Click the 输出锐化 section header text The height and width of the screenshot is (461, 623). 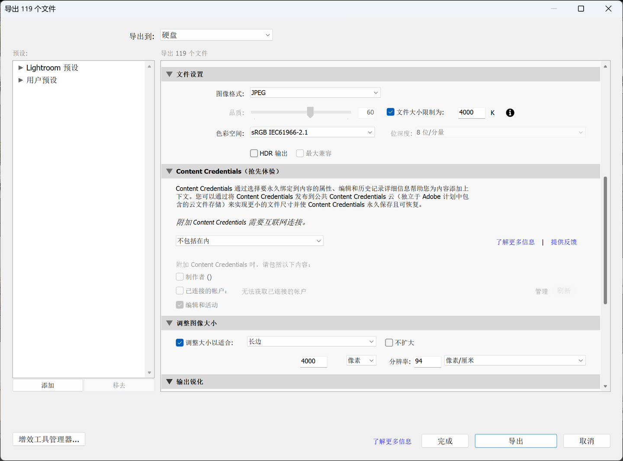[x=190, y=381]
